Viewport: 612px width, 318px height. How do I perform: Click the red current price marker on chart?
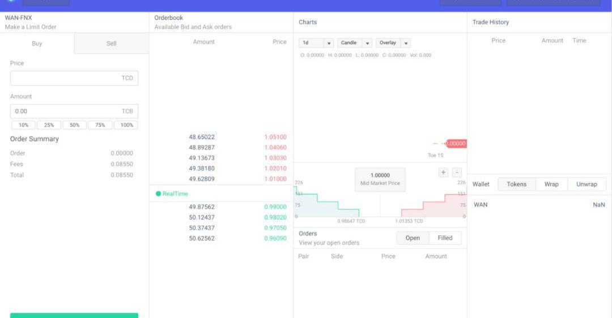pos(456,144)
